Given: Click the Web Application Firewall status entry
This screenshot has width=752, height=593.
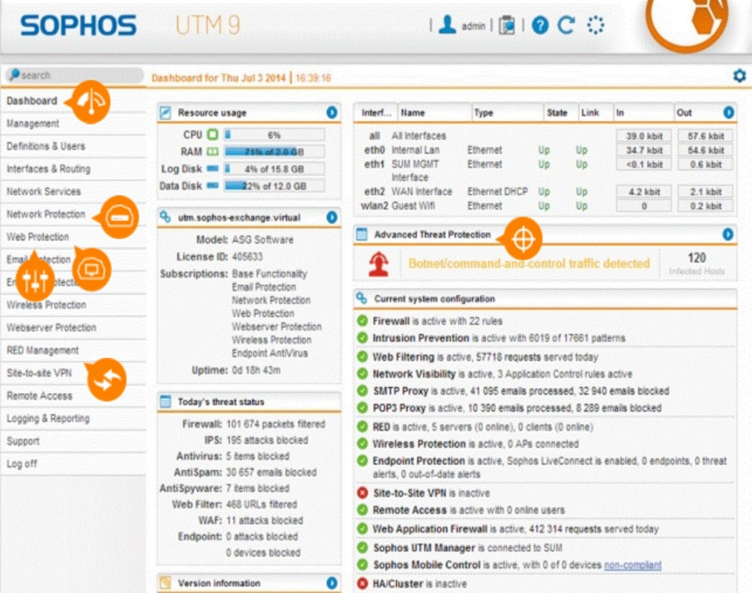Looking at the screenshot, I should pos(515,529).
